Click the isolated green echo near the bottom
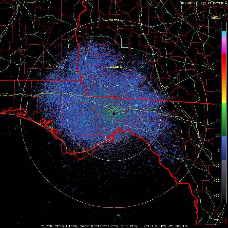The width and height of the screenshot is (228, 228). pos(119,215)
